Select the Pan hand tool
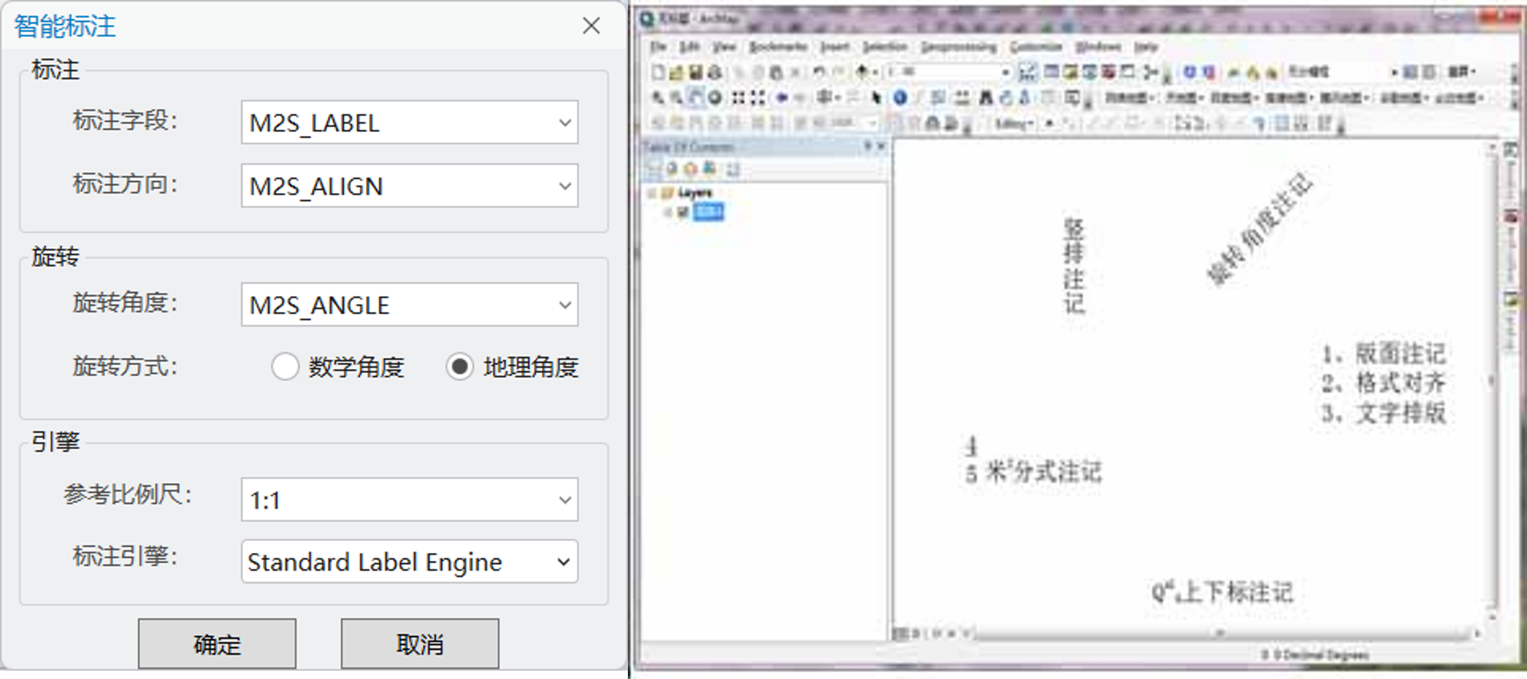Image resolution: width=1527 pixels, height=679 pixels. (695, 98)
